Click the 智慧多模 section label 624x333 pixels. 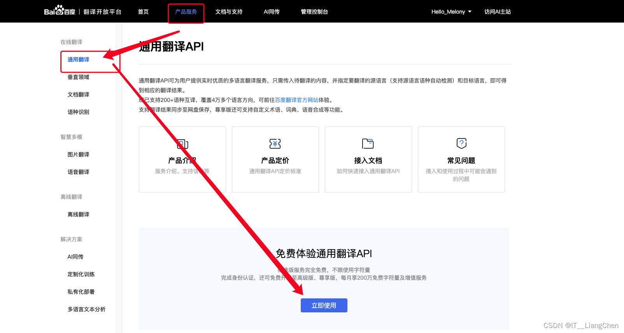(71, 137)
